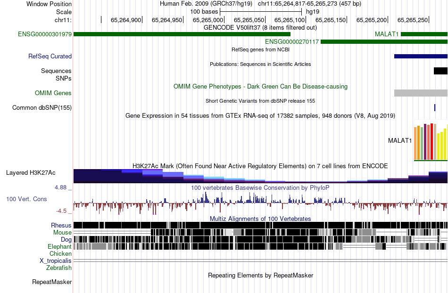
Task: Click the Window Position label
Action: point(49,4)
